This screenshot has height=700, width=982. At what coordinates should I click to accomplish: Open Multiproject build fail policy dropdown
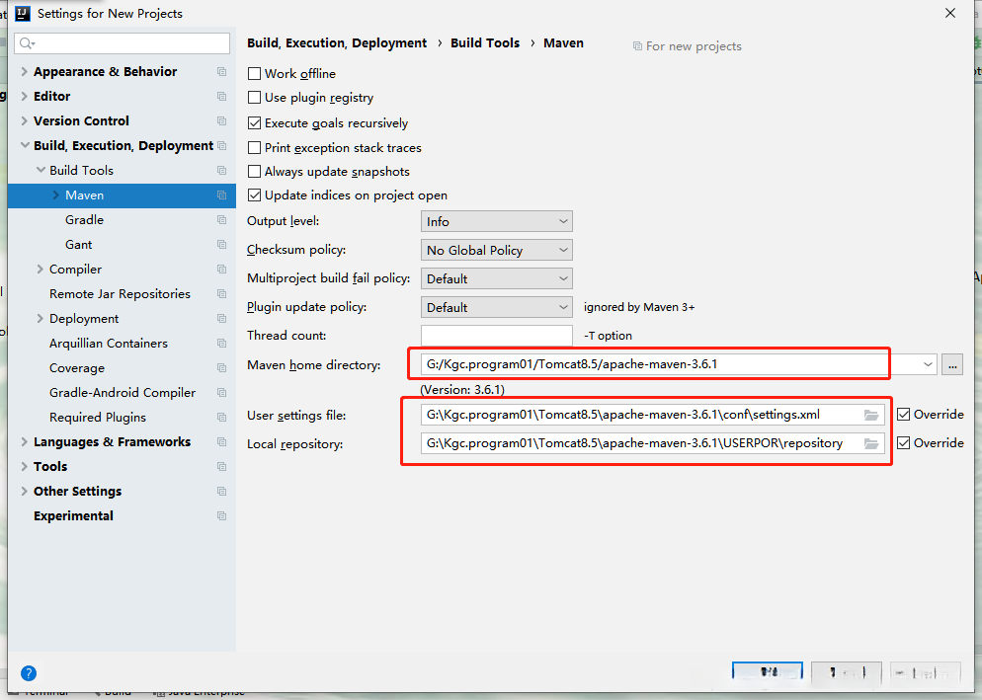(497, 279)
